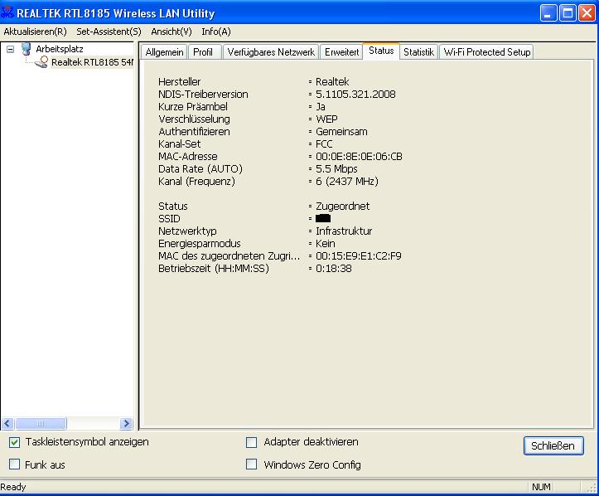Open the Ansicht(V) menu
599x496 pixels.
pyautogui.click(x=171, y=32)
